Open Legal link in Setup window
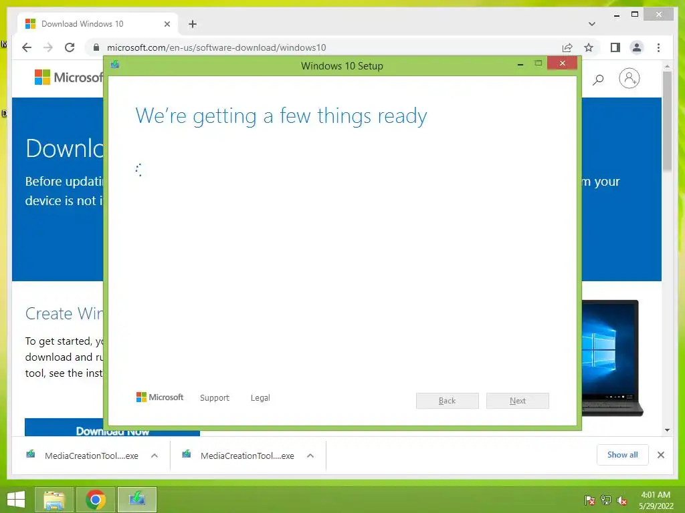This screenshot has width=685, height=513. 260,398
